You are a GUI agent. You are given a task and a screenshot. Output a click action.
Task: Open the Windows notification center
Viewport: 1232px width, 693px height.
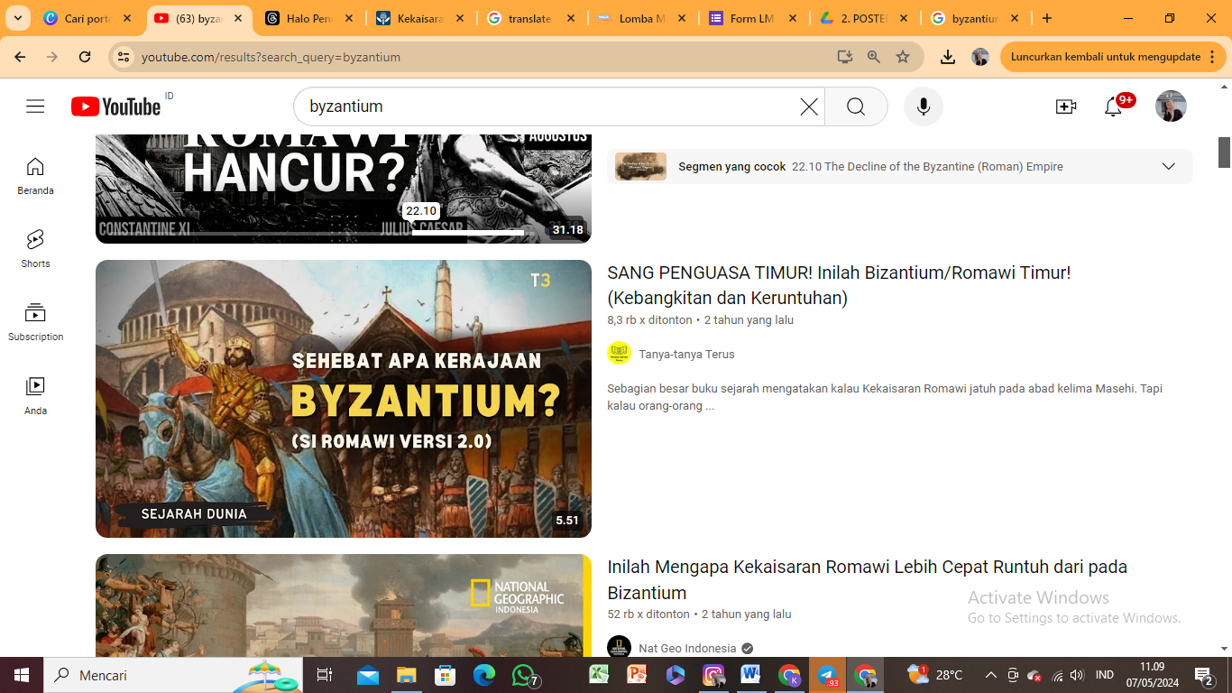coord(1203,675)
